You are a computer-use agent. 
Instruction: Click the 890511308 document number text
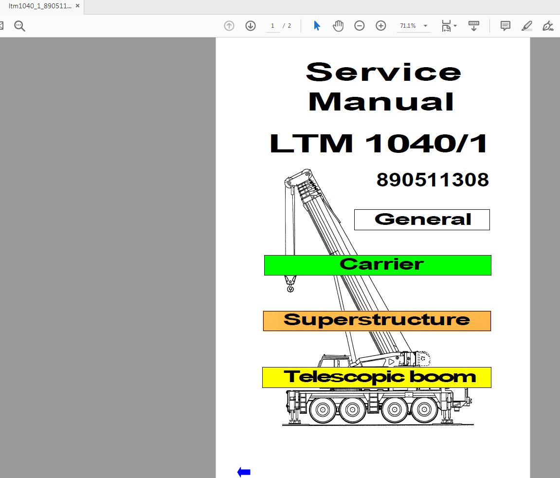433,180
